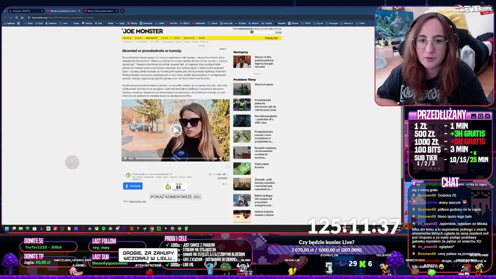Click the browser reload button
496x279 pixels.
16,17
